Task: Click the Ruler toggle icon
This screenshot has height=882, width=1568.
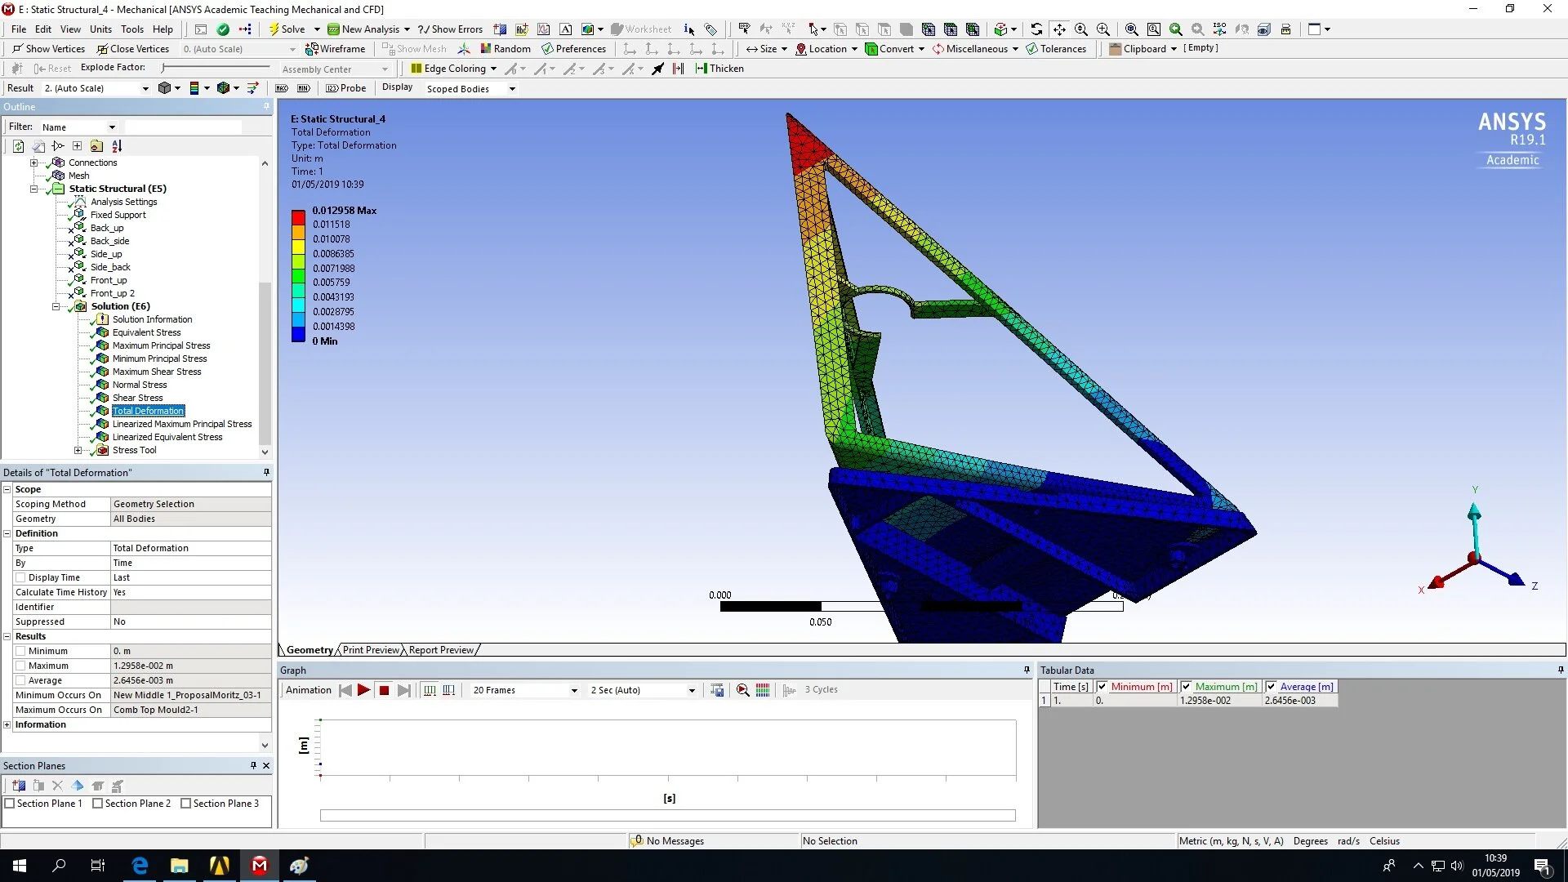Action: coord(1285,29)
